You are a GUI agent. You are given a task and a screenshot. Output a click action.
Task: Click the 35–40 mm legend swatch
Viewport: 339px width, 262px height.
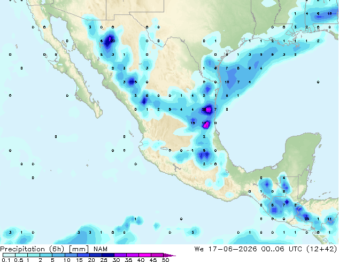pyautogui.click(x=133, y=255)
